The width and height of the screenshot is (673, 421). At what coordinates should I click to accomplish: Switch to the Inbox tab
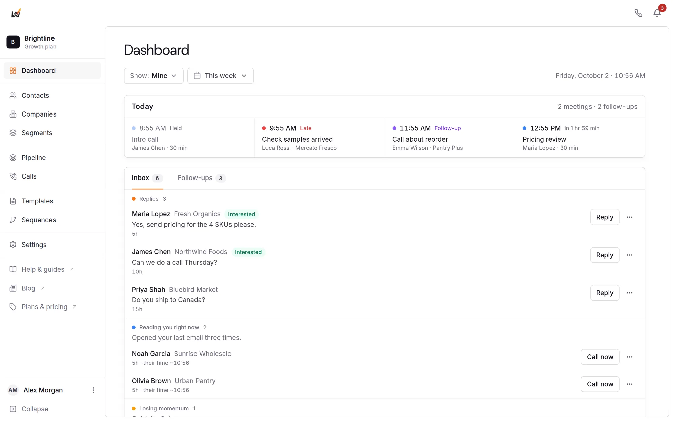click(147, 178)
